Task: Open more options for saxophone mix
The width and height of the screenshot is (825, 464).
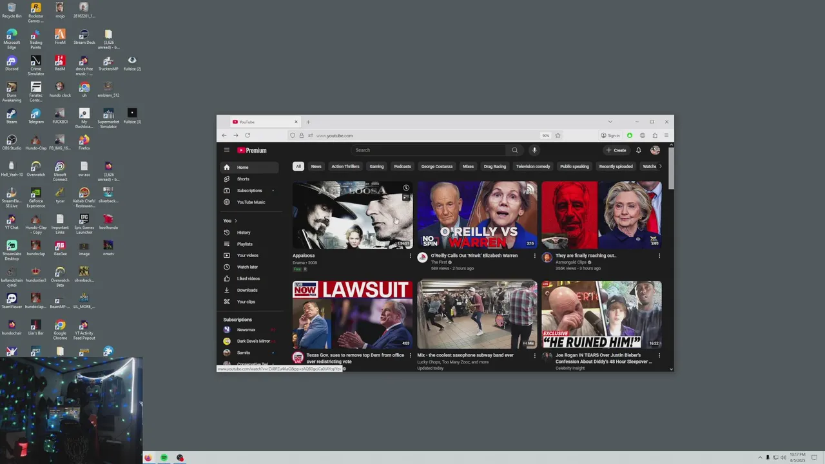Action: 534,355
